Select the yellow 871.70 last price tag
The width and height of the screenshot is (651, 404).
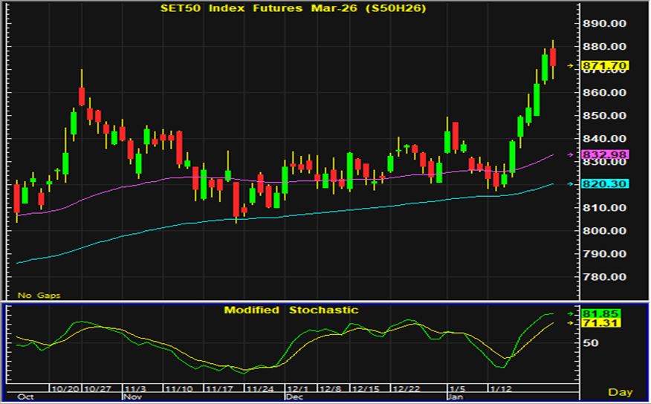[x=605, y=66]
